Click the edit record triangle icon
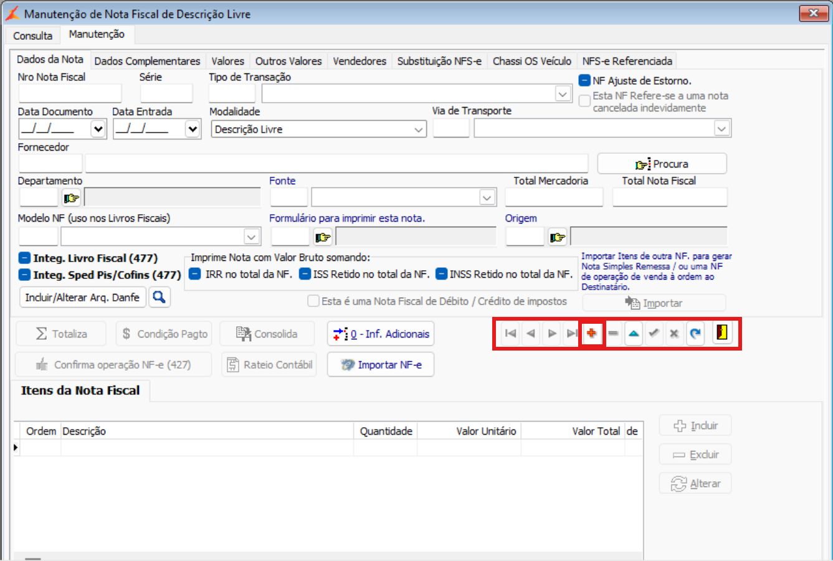Image resolution: width=833 pixels, height=561 pixels. click(x=634, y=334)
